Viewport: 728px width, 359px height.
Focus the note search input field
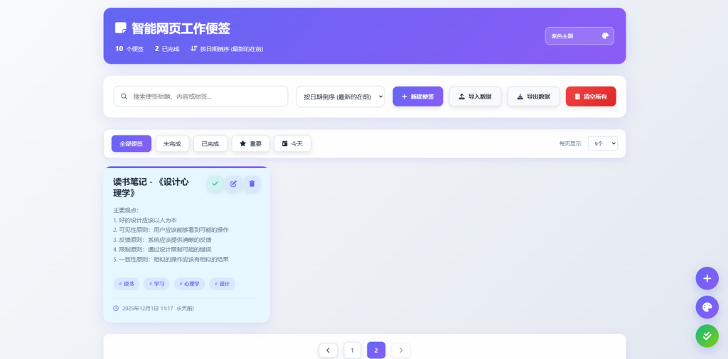click(x=200, y=96)
